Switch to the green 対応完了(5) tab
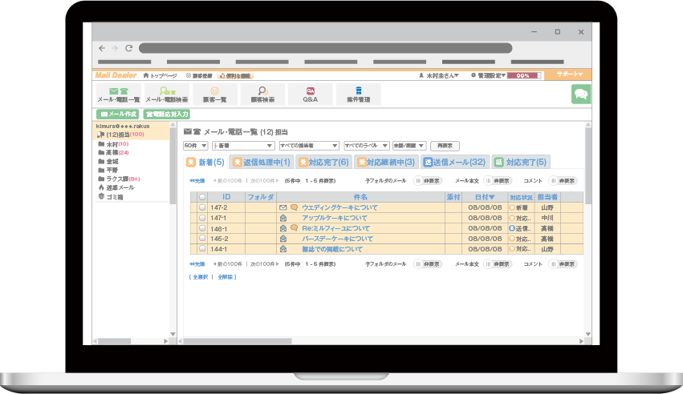 point(521,163)
